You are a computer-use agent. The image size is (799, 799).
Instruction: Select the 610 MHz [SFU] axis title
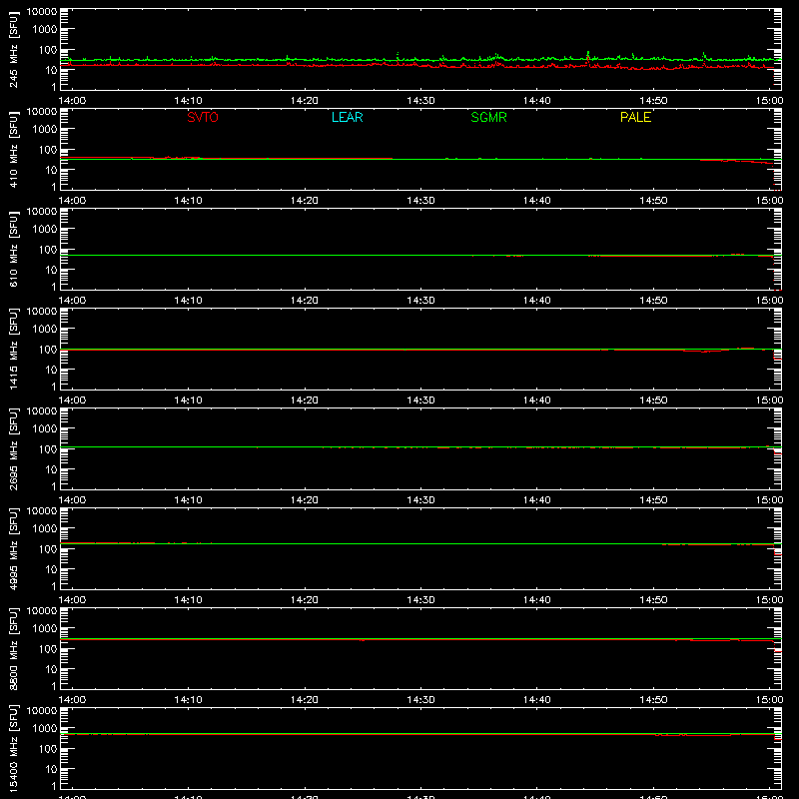pos(14,249)
